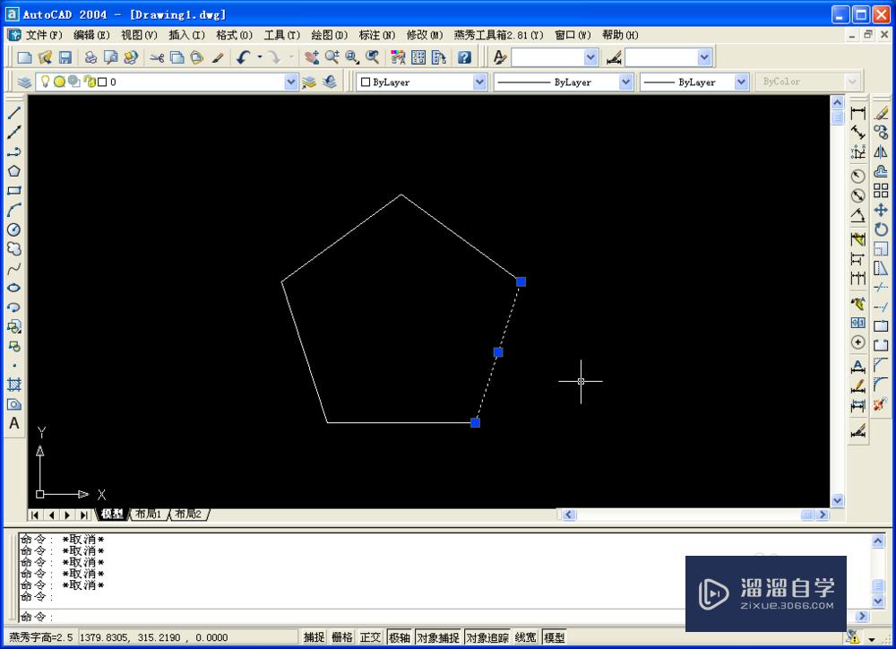
Task: Select the Spline tool
Action: [x=13, y=268]
